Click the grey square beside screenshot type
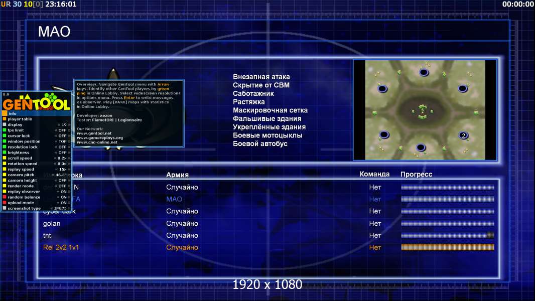The width and height of the screenshot is (535, 301). (x=5, y=208)
